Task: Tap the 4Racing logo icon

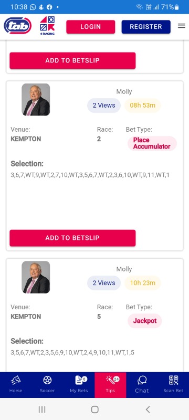Action: coord(47,26)
